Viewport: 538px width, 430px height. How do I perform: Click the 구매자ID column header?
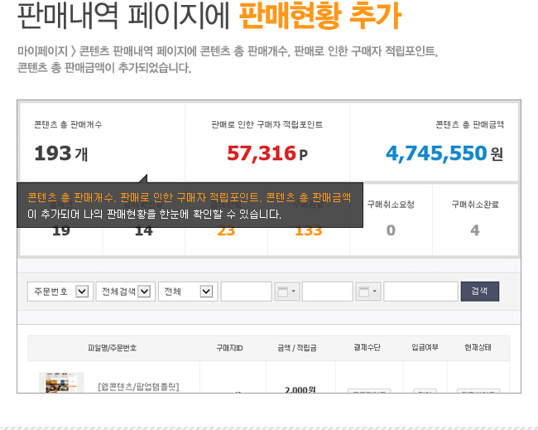[229, 348]
